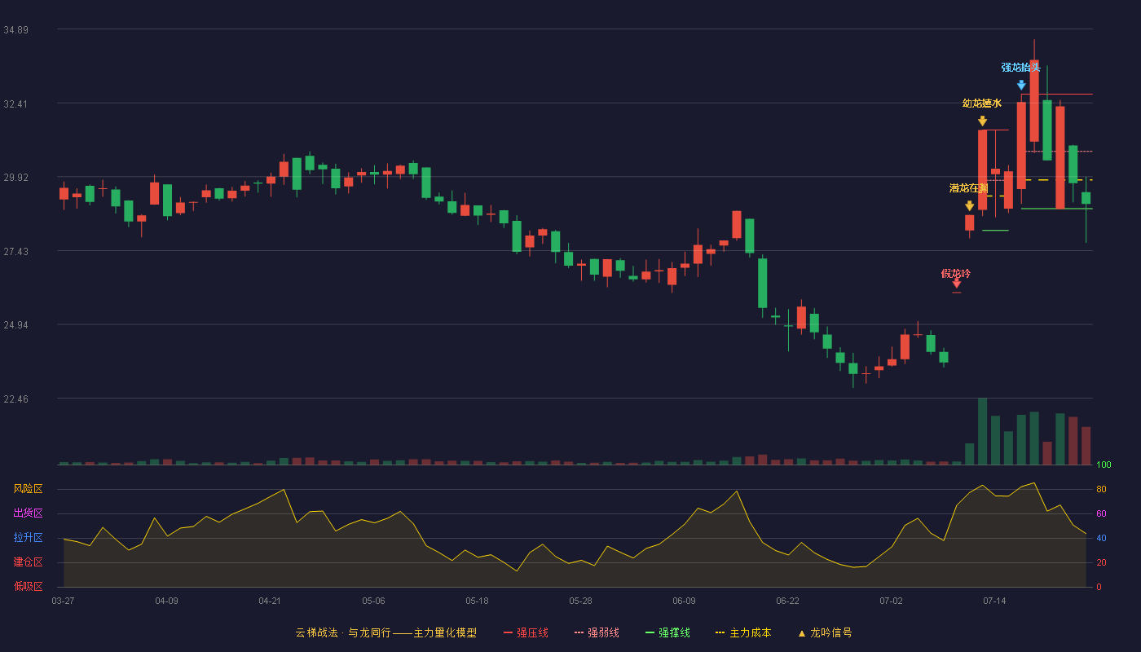
Task: Toggle the 龙吟信号 legend label
Action: coord(831,633)
